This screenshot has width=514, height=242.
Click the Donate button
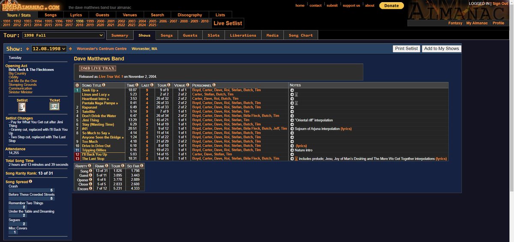coord(391,6)
